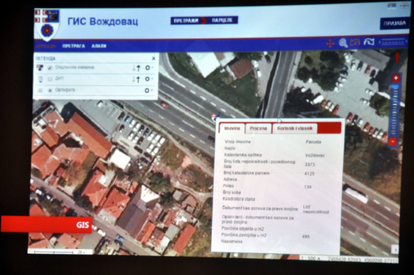Select the Ортофото base layer radio button

click(x=50, y=90)
